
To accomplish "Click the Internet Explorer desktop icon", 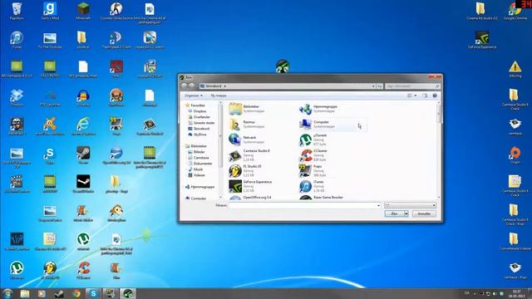I will (x=83, y=126).
